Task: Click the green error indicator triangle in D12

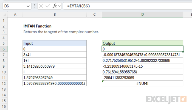Action: (103, 81)
